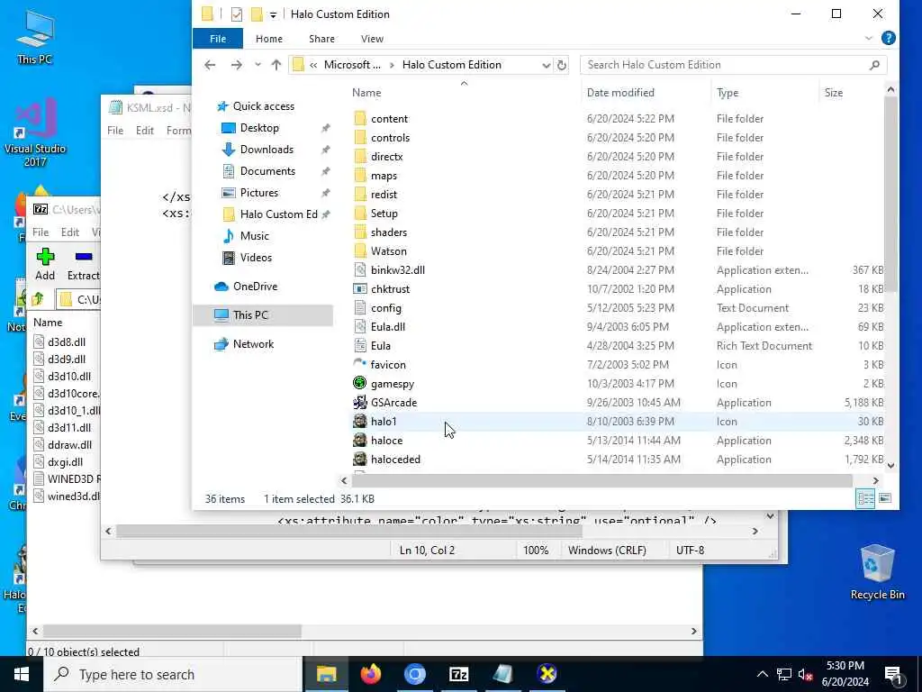This screenshot has height=692, width=922.
Task: Select ddraw.dll in 7-Zip list
Action: pyautogui.click(x=69, y=445)
